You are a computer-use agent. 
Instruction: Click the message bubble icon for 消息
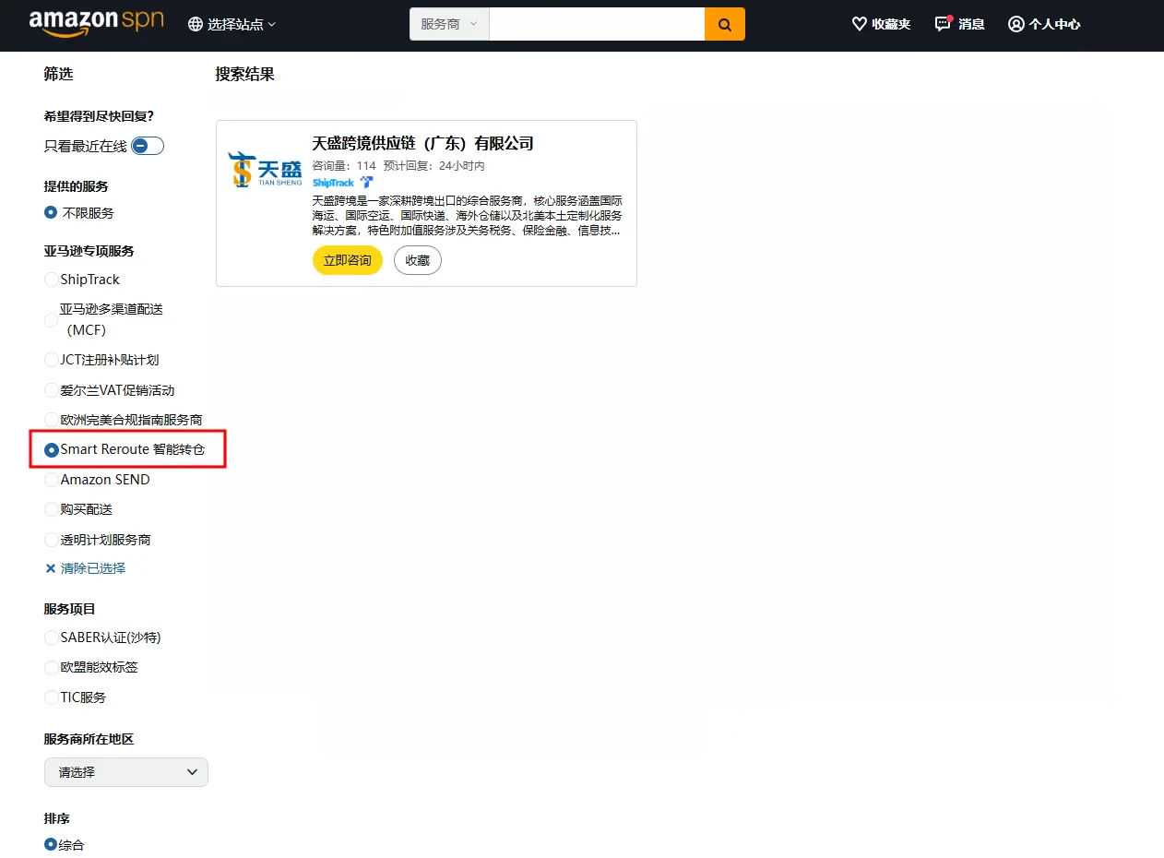coord(943,23)
